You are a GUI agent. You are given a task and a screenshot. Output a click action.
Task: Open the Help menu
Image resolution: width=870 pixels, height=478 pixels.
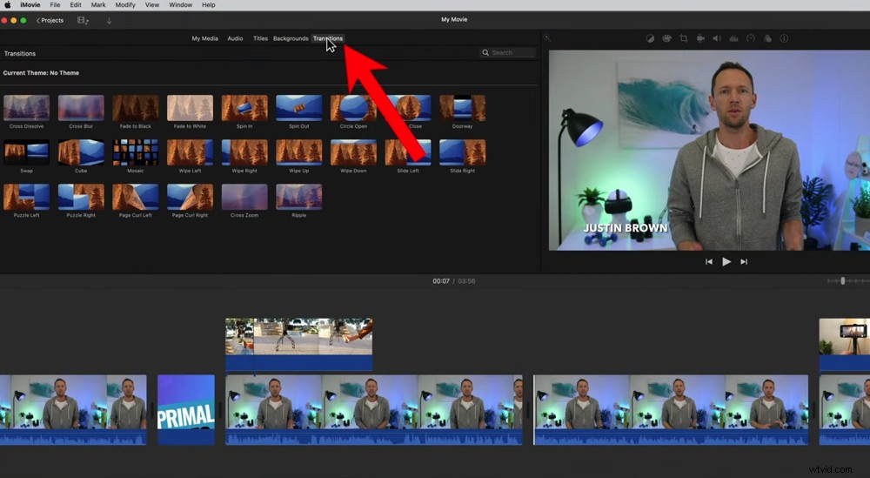click(209, 5)
